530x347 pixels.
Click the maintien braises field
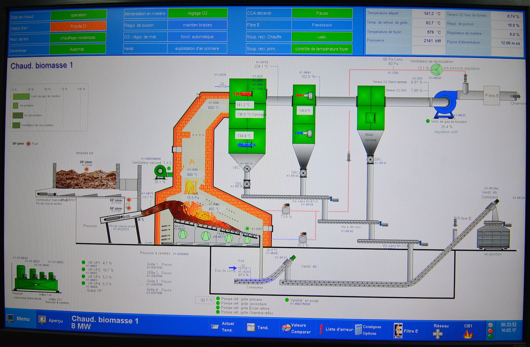pos(198,25)
